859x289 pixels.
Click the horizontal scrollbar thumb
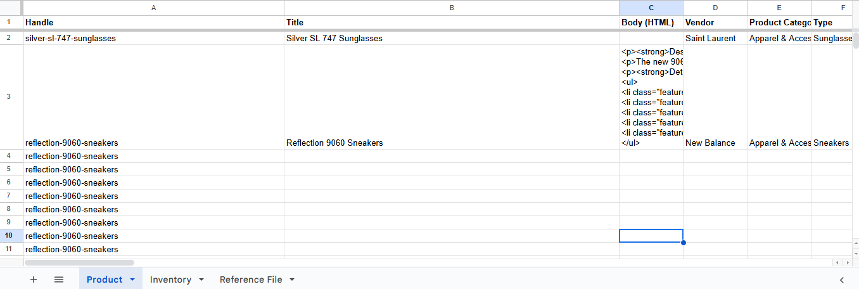pyautogui.click(x=79, y=262)
